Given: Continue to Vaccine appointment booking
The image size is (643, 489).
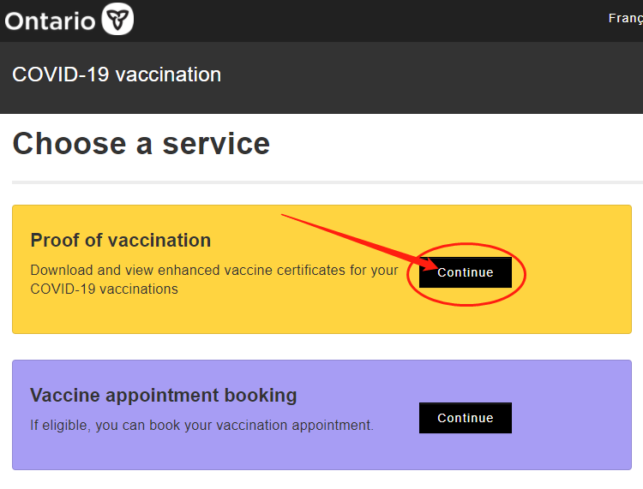Looking at the screenshot, I should (x=465, y=418).
